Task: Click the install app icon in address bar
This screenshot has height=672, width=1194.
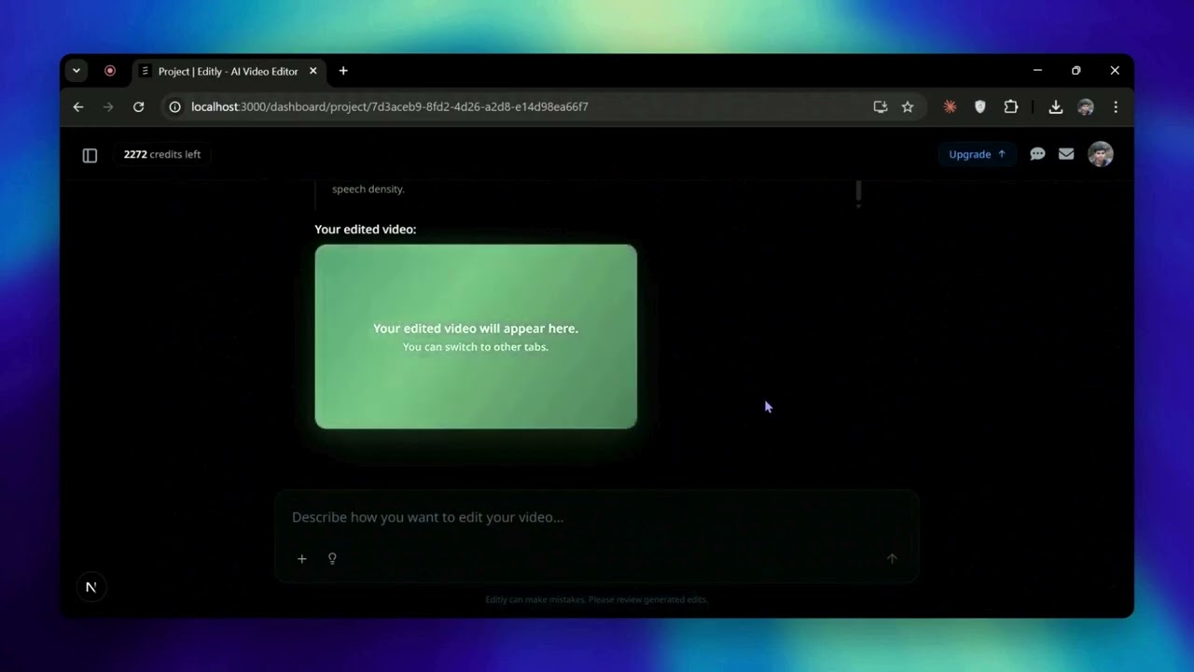Action: click(x=880, y=107)
